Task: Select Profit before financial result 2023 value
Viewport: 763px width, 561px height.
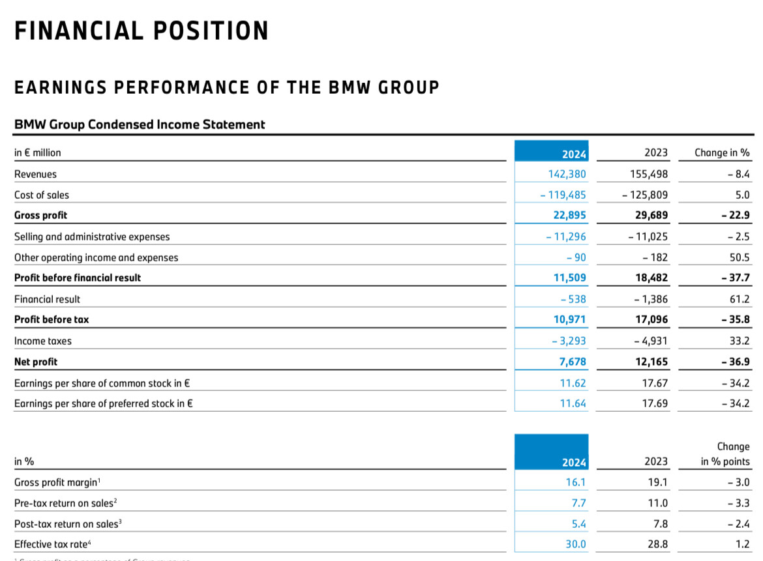Action: [x=651, y=278]
